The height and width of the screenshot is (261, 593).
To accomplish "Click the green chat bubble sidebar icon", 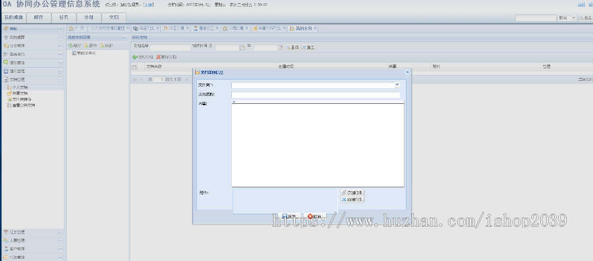I will [6, 62].
